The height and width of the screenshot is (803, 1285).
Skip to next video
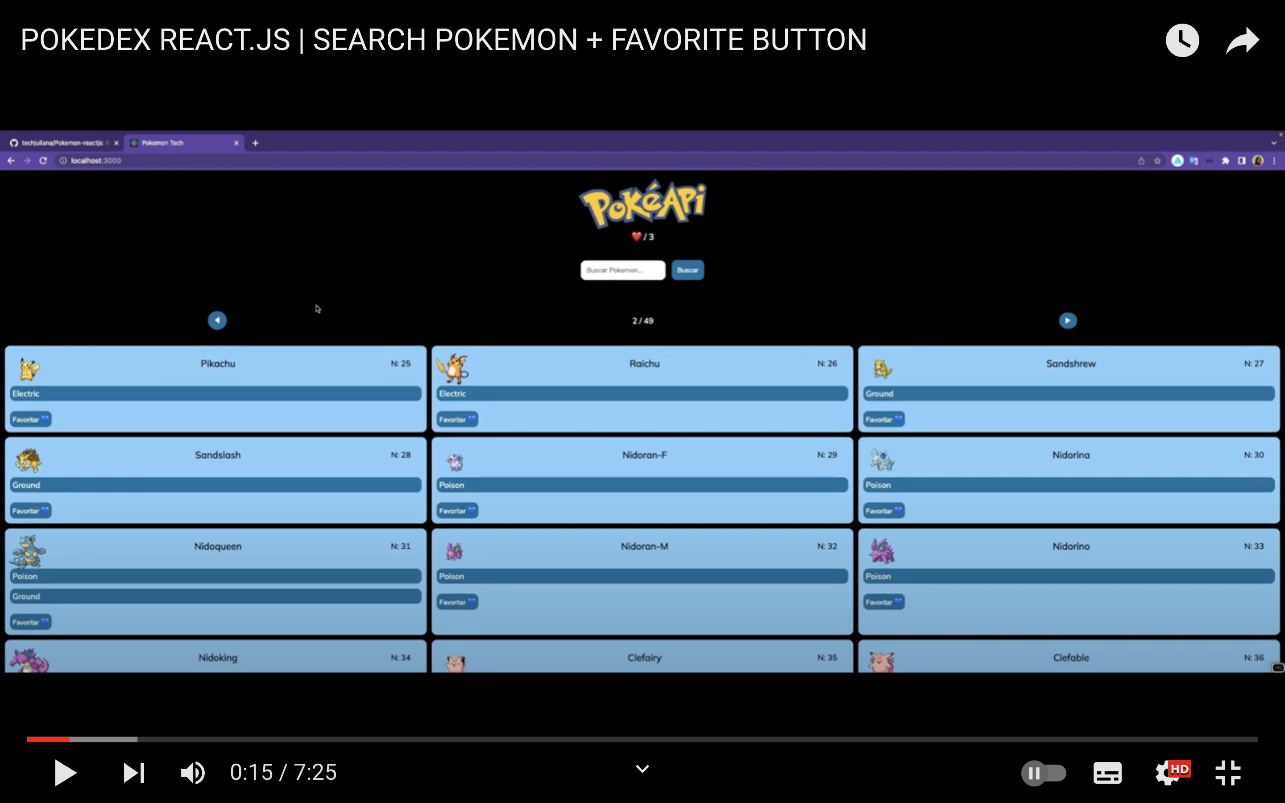point(133,773)
